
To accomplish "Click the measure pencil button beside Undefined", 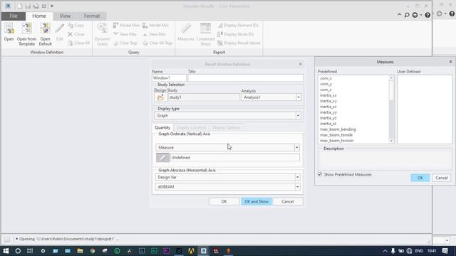I will 163,158.
